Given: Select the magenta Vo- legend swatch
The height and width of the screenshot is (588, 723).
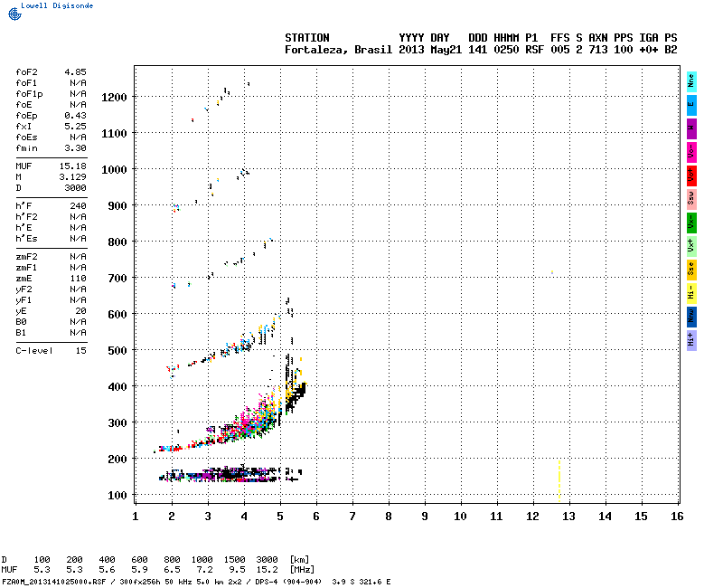Looking at the screenshot, I should (x=691, y=152).
